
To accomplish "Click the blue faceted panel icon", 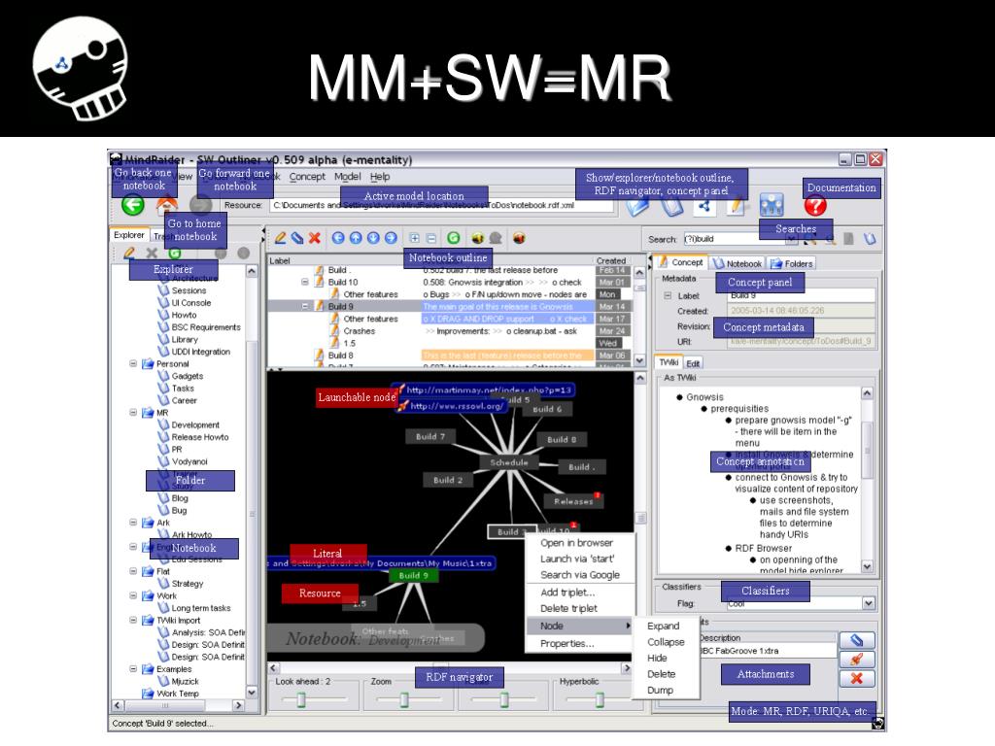I will (772, 205).
